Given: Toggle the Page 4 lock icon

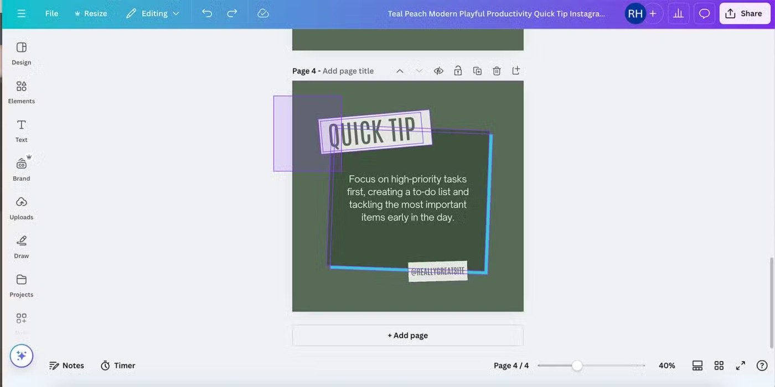Looking at the screenshot, I should pos(458,71).
